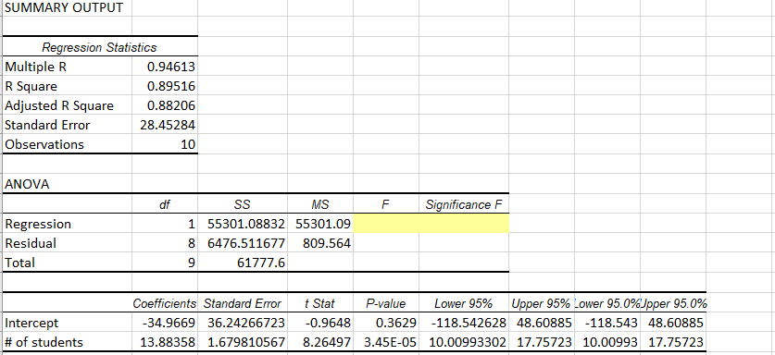
Task: Select the Total df value 9
Action: (165, 263)
